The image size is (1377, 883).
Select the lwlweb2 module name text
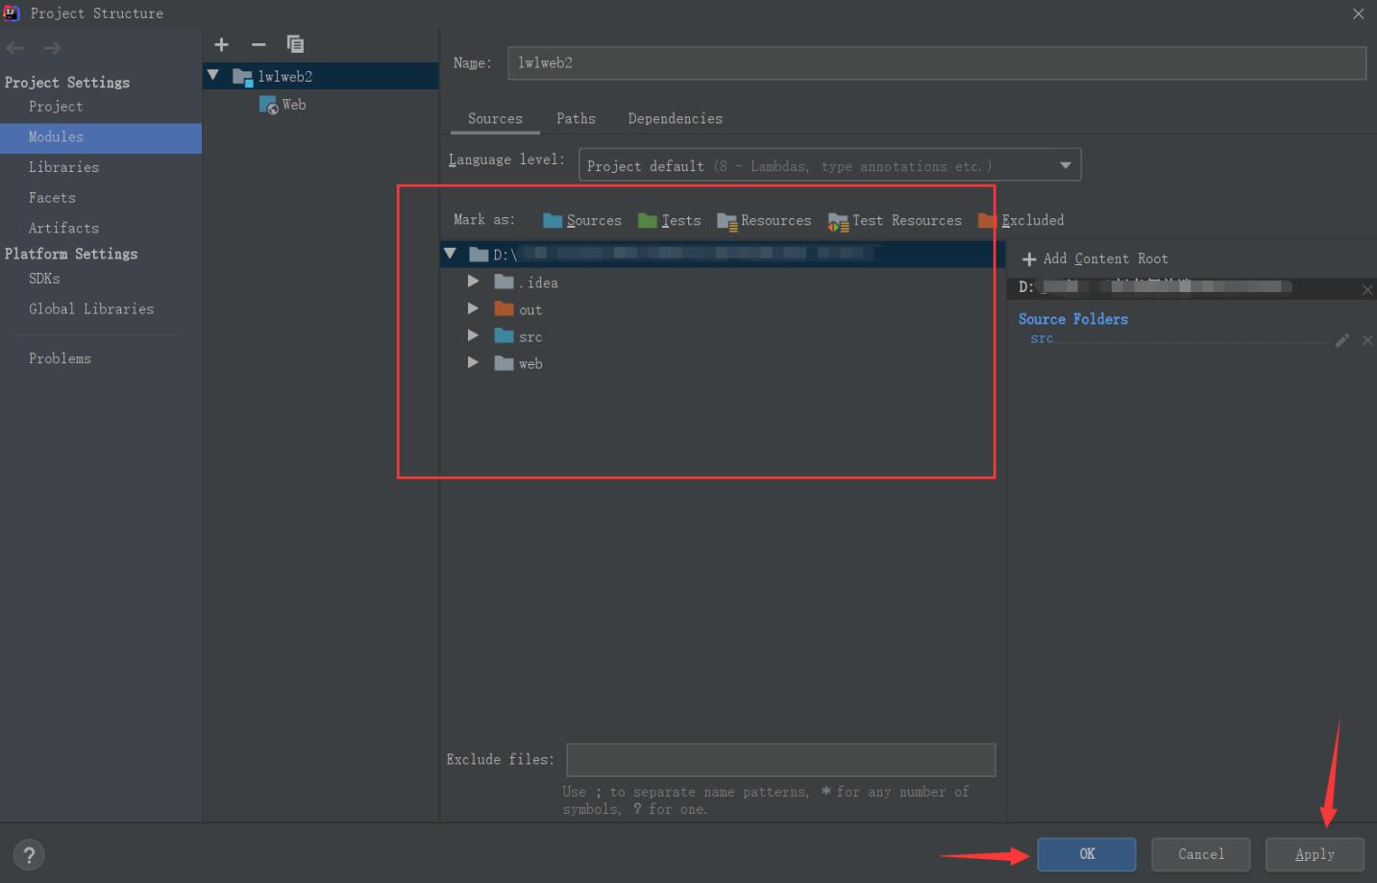point(284,77)
